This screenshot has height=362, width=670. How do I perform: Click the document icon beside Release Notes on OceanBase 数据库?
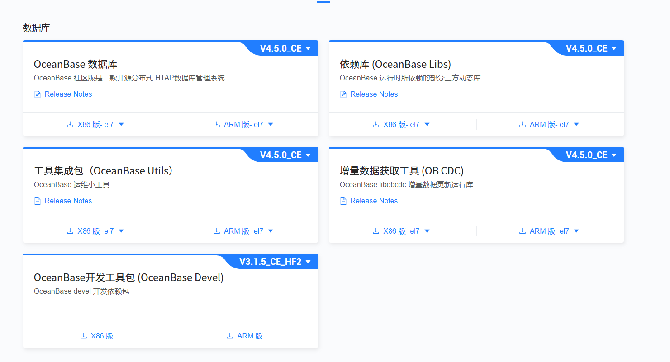[37, 94]
